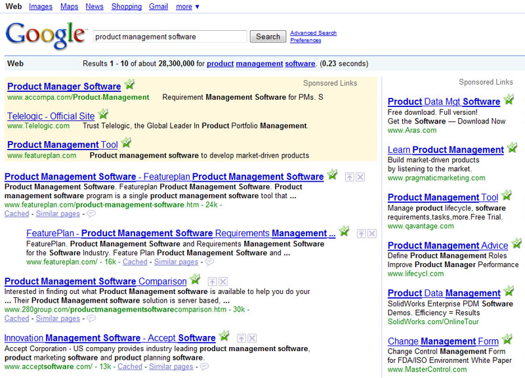Screen dimensions: 525x378
Task: Open the Advanced Search link
Action: tap(313, 33)
